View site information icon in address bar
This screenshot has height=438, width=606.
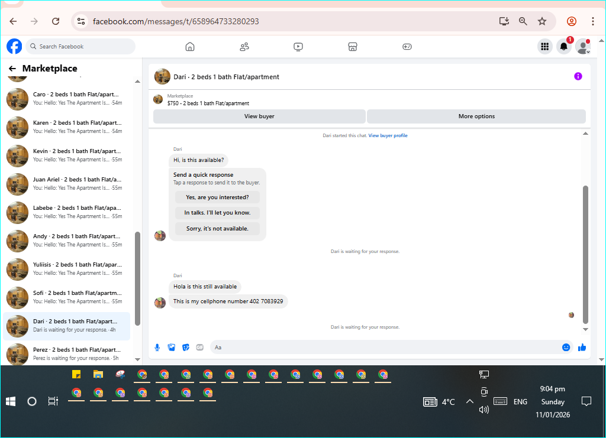click(80, 21)
